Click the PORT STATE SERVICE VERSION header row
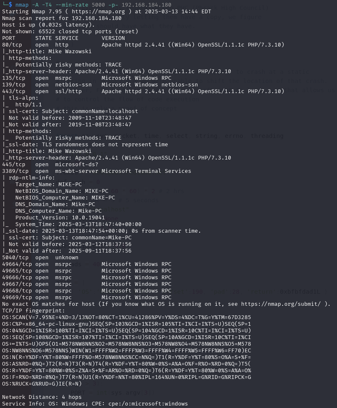The image size is (337, 408). coord(63,38)
